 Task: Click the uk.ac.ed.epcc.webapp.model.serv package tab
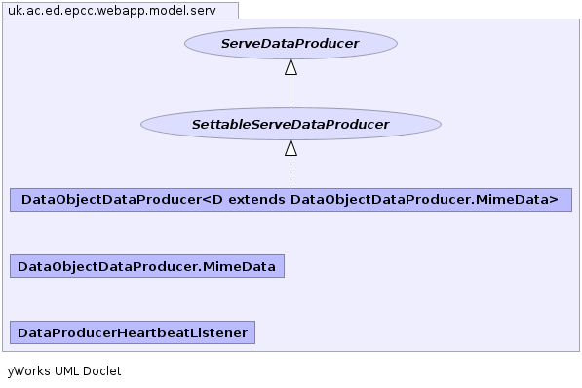120,11
